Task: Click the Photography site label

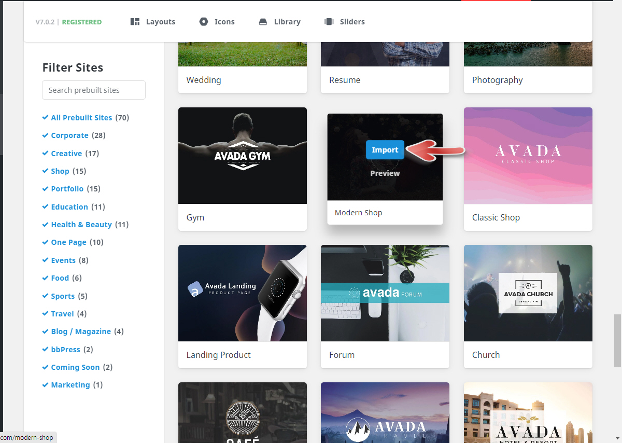Action: (x=498, y=80)
